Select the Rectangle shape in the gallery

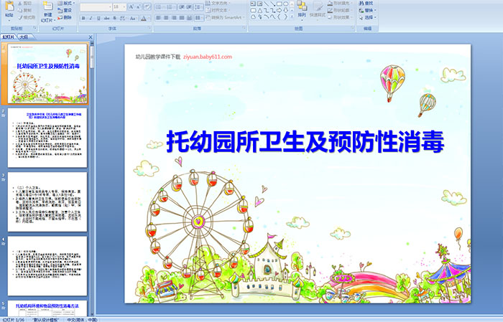280,4
